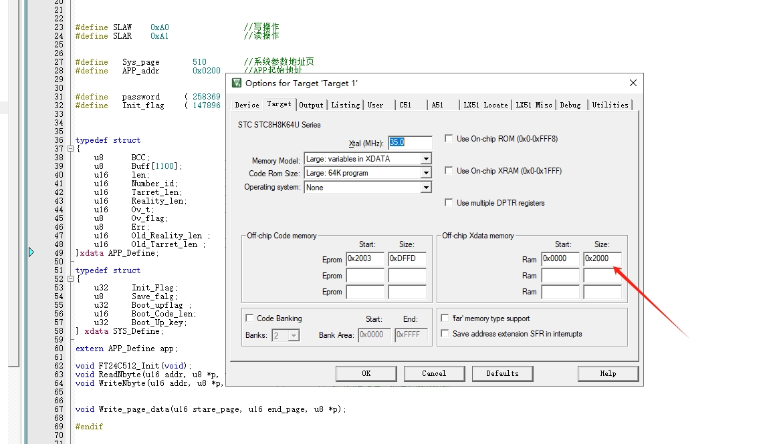Open the Operating system dropdown
The width and height of the screenshot is (777, 444).
pyautogui.click(x=426, y=188)
